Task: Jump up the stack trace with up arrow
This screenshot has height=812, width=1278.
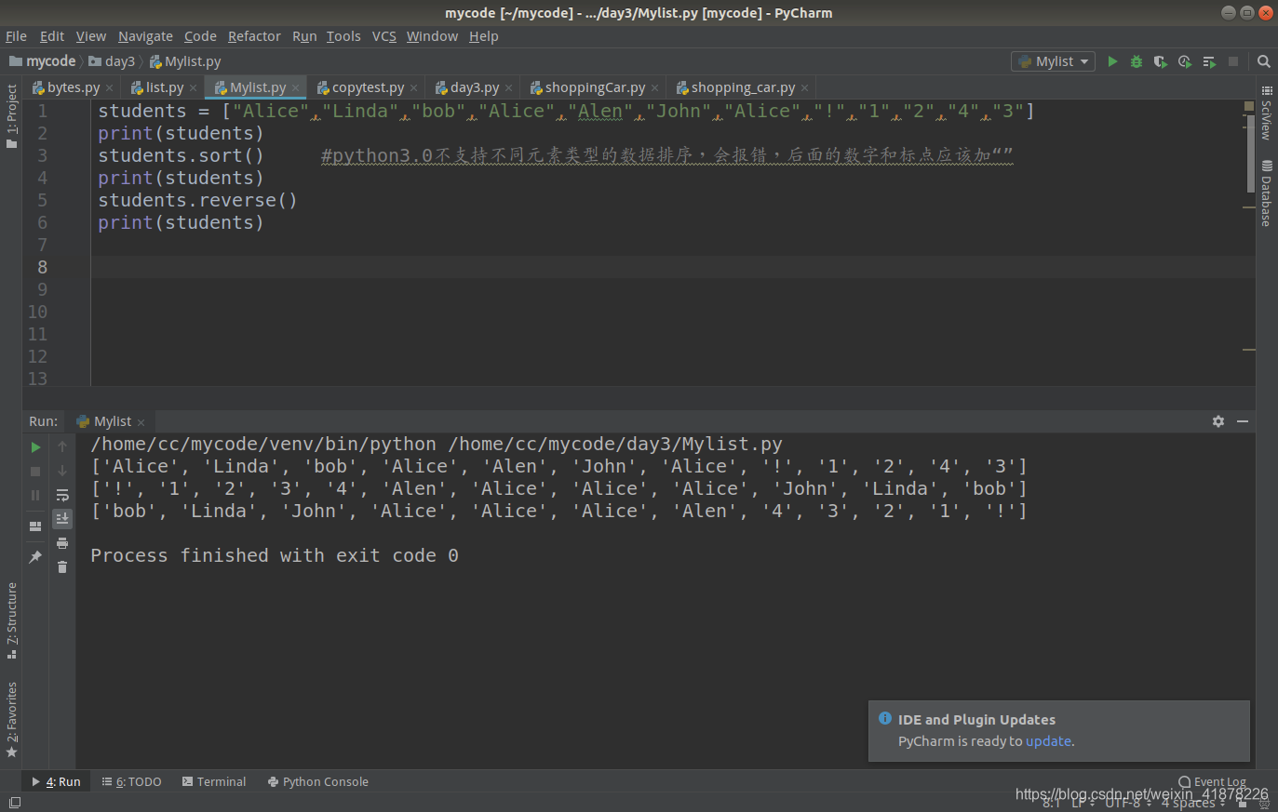Action: pos(62,447)
